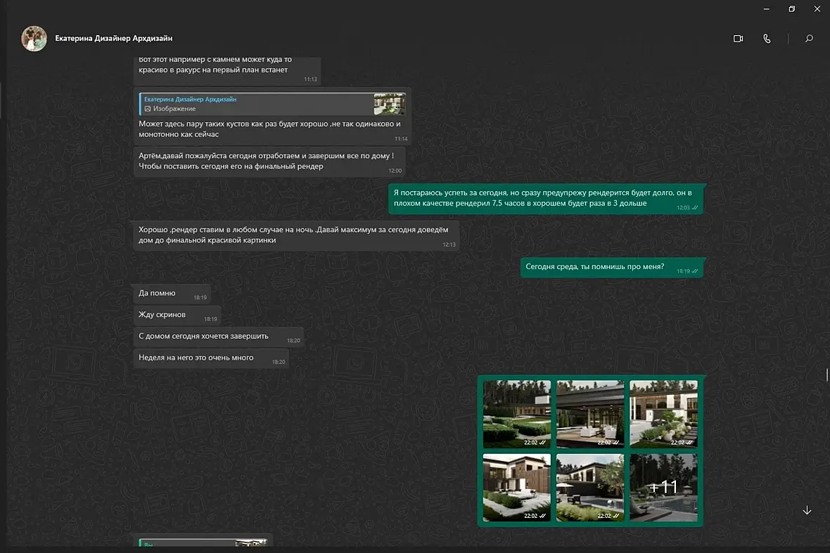This screenshot has width=830, height=553.
Task: Select message 'Сегодня среда, ты помнишь про меня?'
Action: (x=612, y=268)
